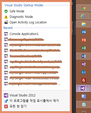
Task: Click the solution icon next to ConsoleApplication1
Action: click(6, 34)
